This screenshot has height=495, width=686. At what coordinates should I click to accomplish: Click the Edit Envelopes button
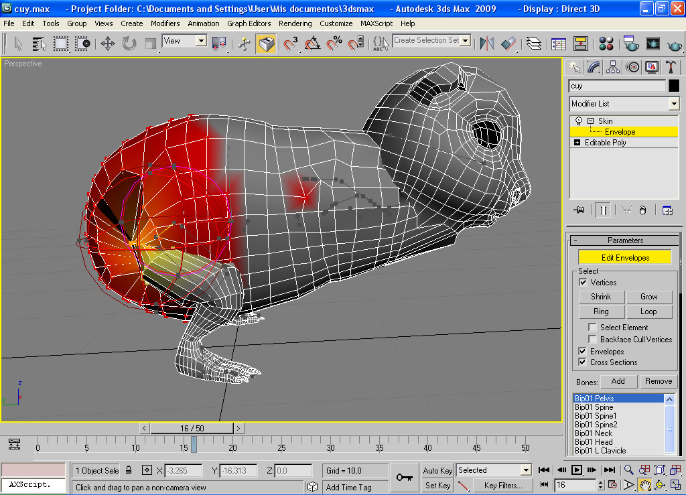[x=624, y=258]
